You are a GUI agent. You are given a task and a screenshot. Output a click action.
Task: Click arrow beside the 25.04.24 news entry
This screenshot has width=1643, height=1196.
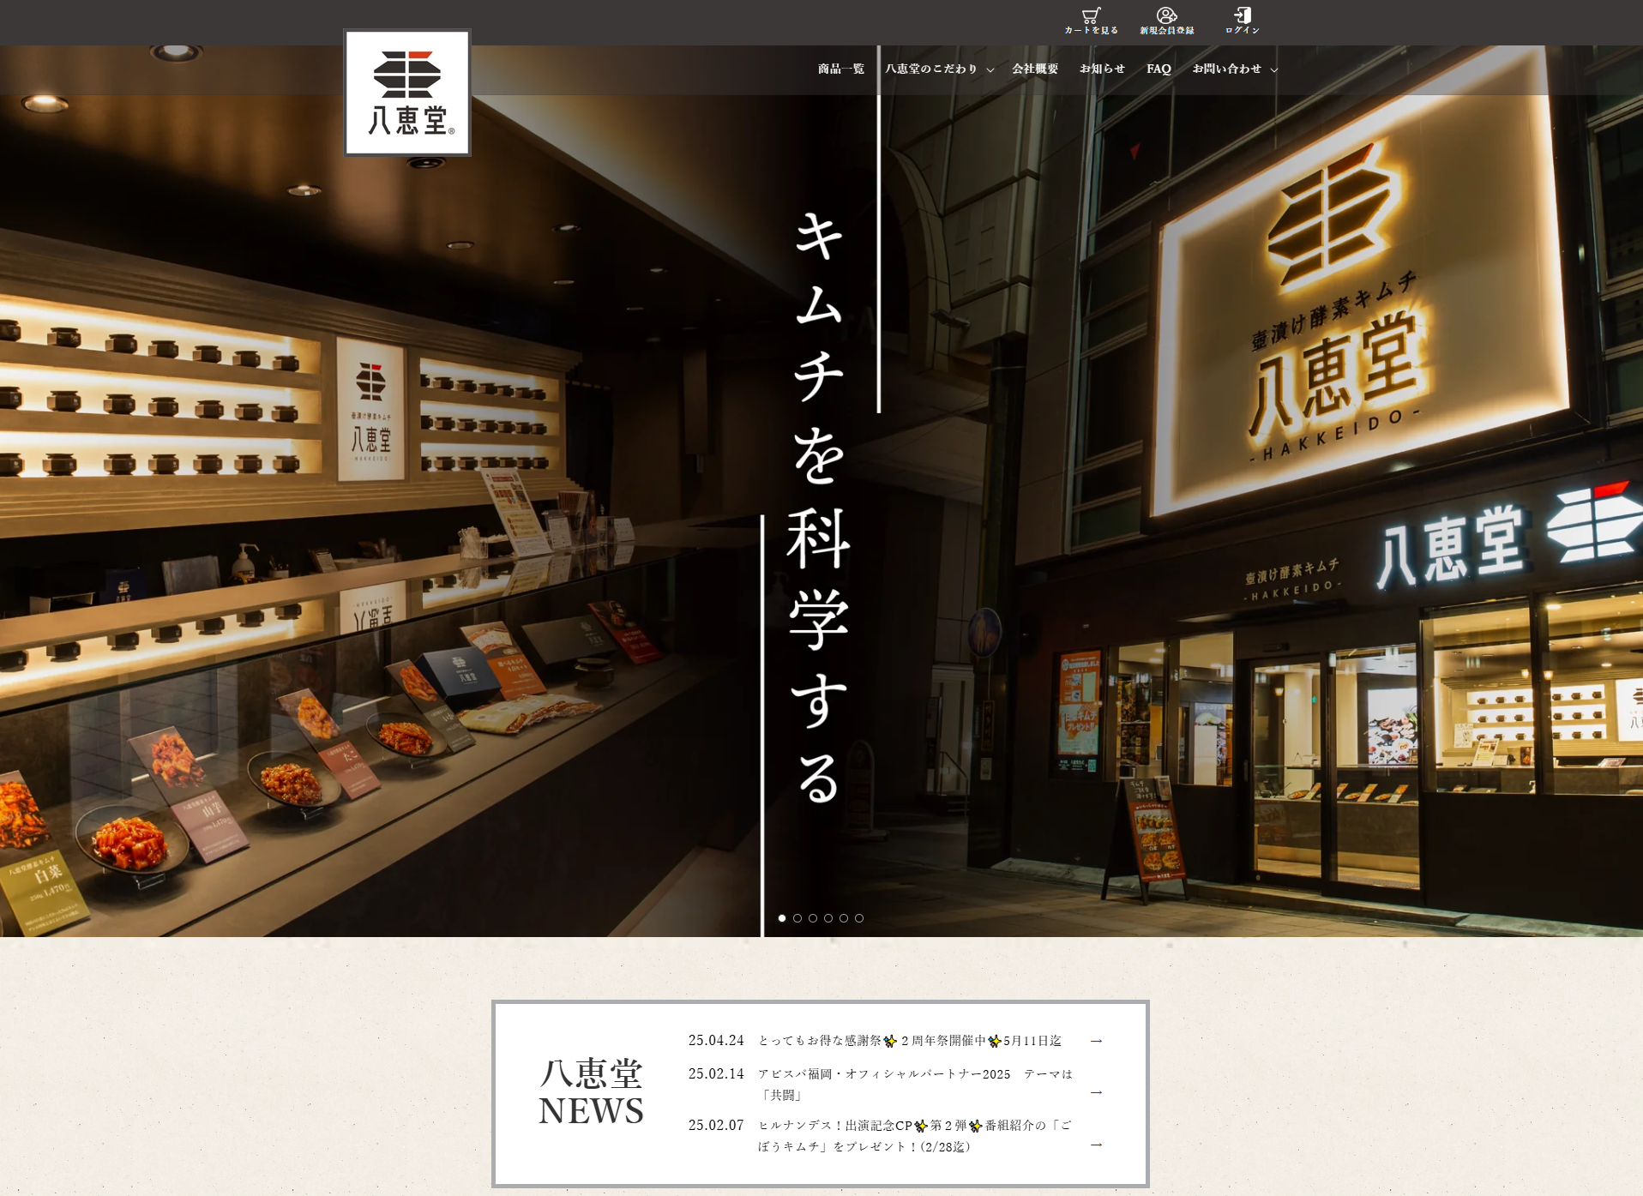pos(1096,1041)
